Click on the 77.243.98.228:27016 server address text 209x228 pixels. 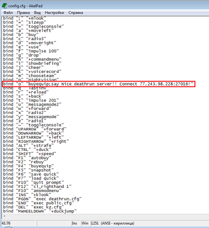(x=164, y=84)
